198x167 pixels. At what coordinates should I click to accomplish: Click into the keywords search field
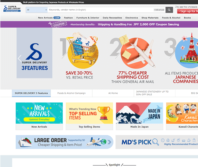(100, 10)
